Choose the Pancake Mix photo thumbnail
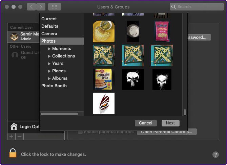 coord(104,79)
